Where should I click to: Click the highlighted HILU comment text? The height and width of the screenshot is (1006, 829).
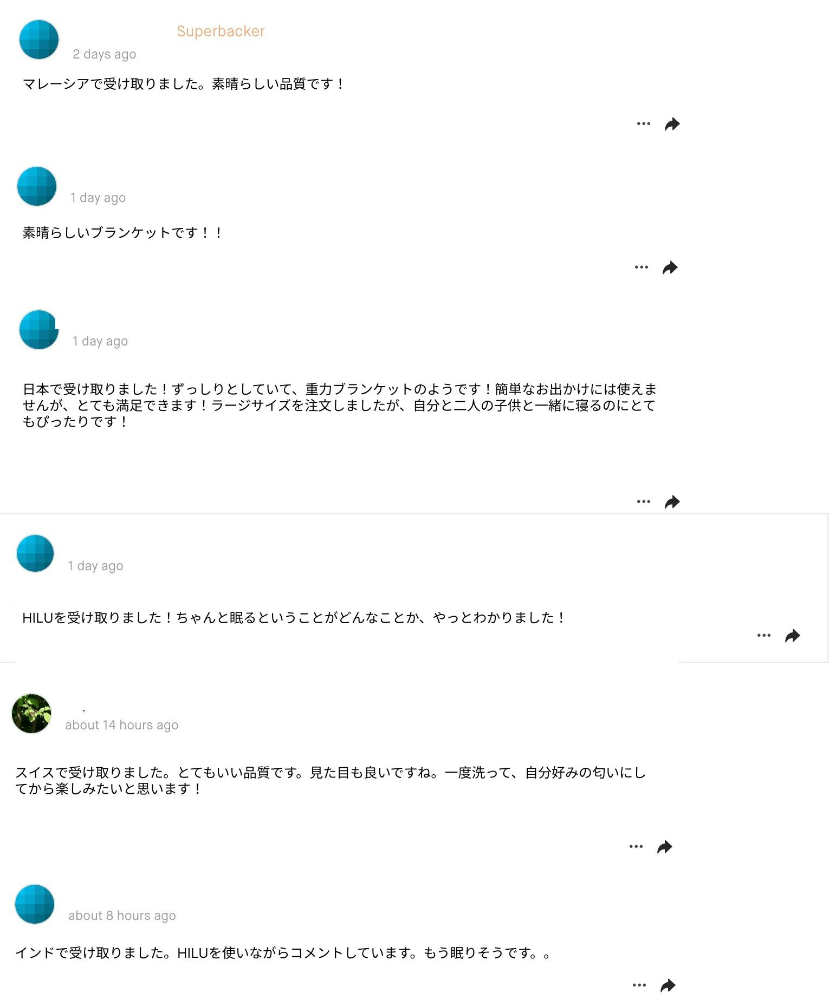[294, 618]
